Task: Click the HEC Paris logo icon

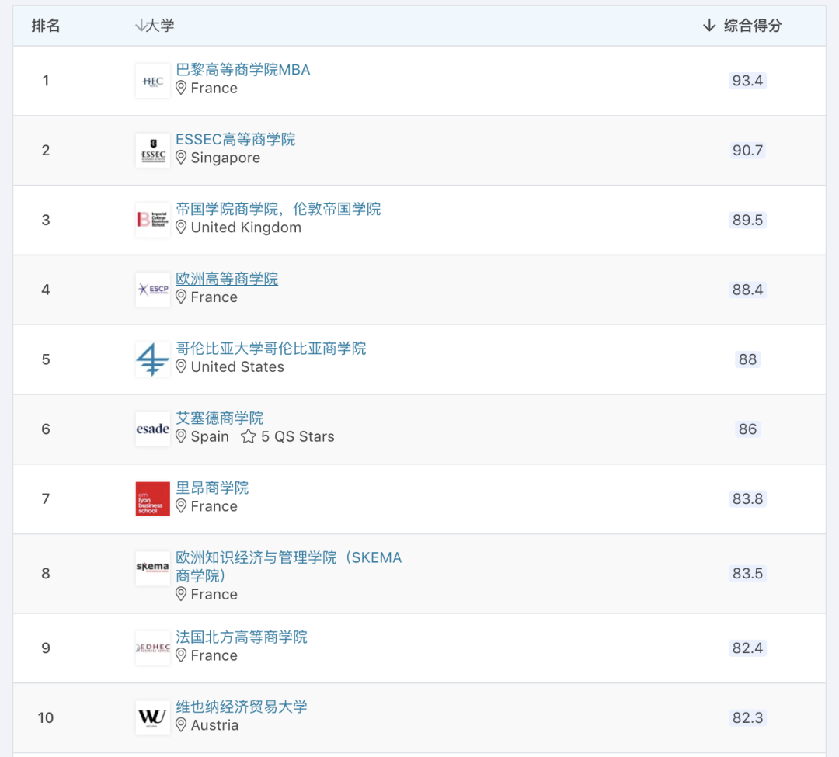Action: 152,81
